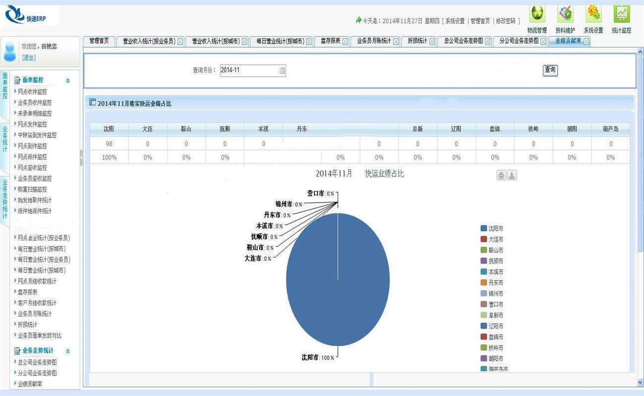Click the chart download icon
644x396 pixels.
pos(512,175)
